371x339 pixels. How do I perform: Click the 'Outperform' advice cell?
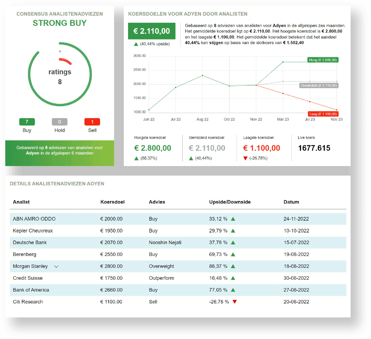point(162,278)
